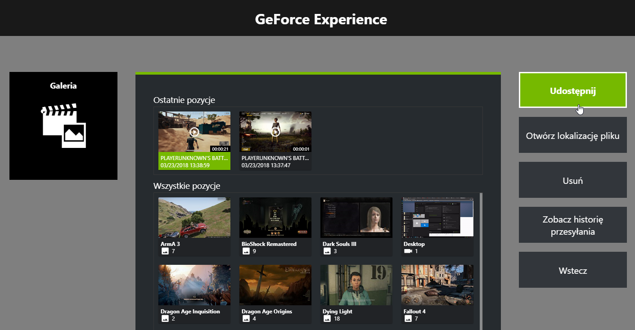Open the Dark Souls III thumbnail
The width and height of the screenshot is (635, 330).
[x=356, y=218]
